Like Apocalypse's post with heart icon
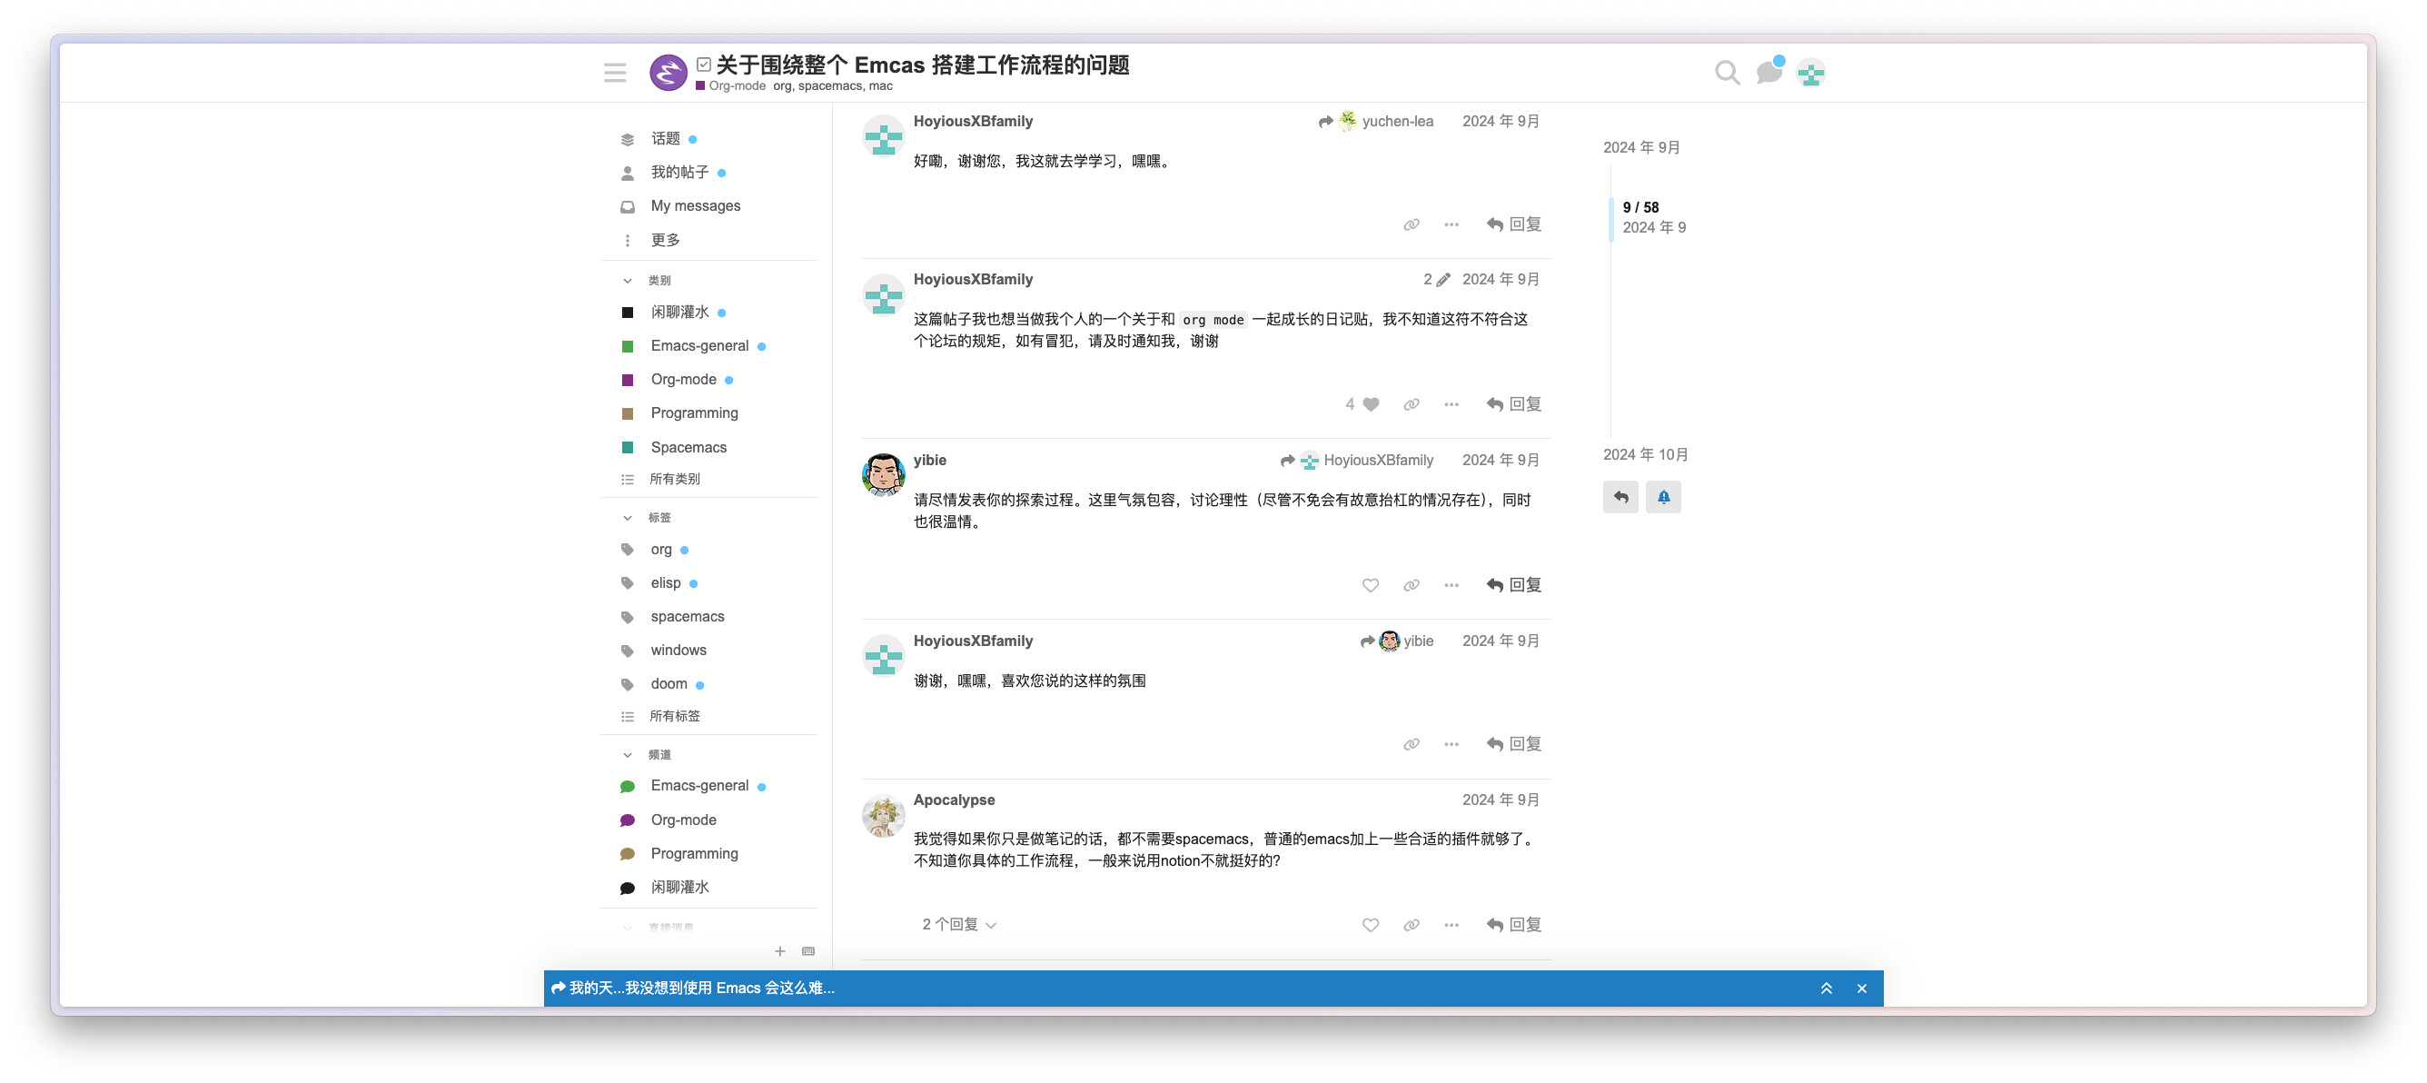The width and height of the screenshot is (2427, 1083). click(1370, 925)
